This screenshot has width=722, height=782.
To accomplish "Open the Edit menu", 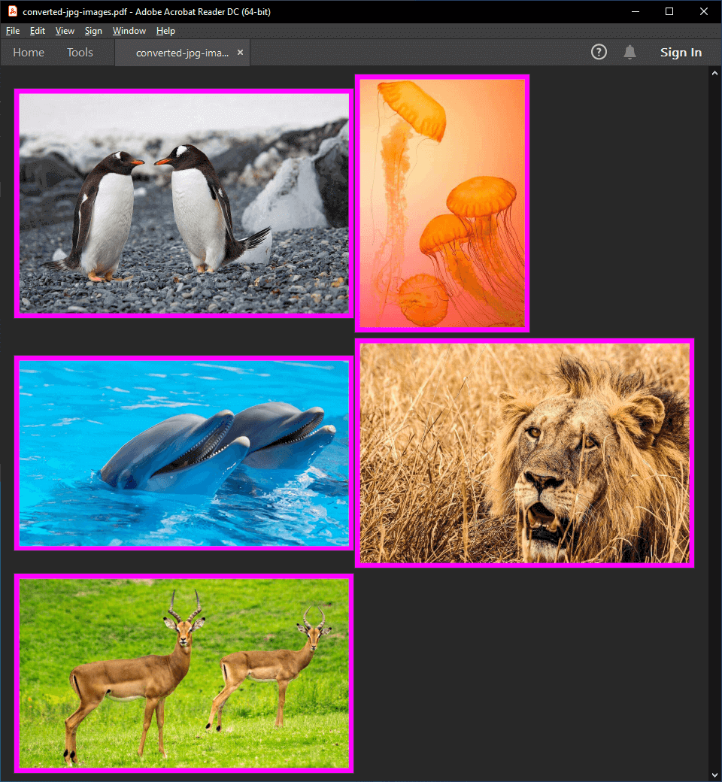I will (38, 31).
